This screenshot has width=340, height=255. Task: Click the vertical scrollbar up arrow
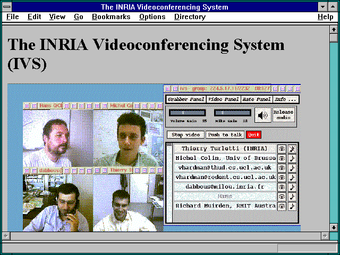pyautogui.click(x=334, y=30)
